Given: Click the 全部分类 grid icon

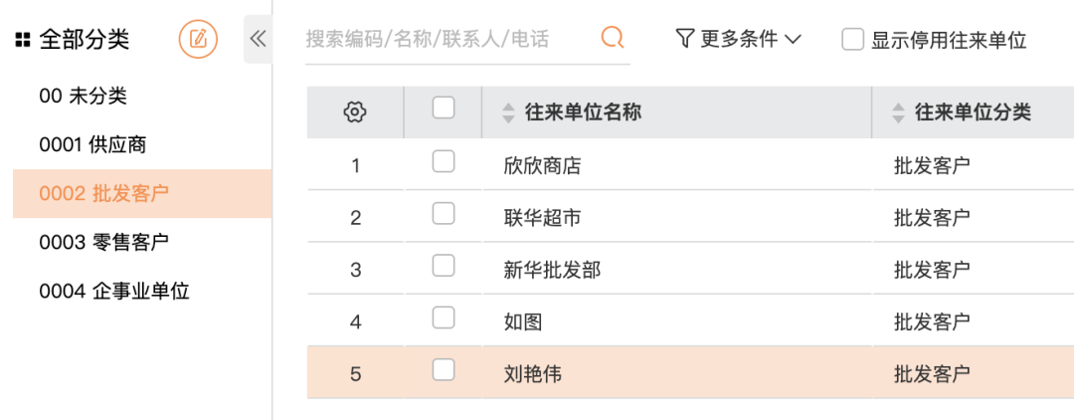Looking at the screenshot, I should (22, 40).
